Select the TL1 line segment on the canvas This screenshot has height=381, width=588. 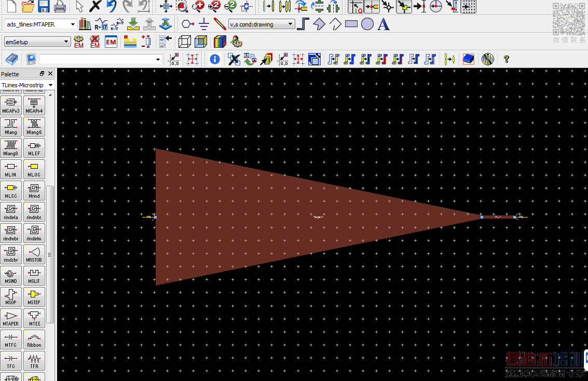[x=498, y=217]
